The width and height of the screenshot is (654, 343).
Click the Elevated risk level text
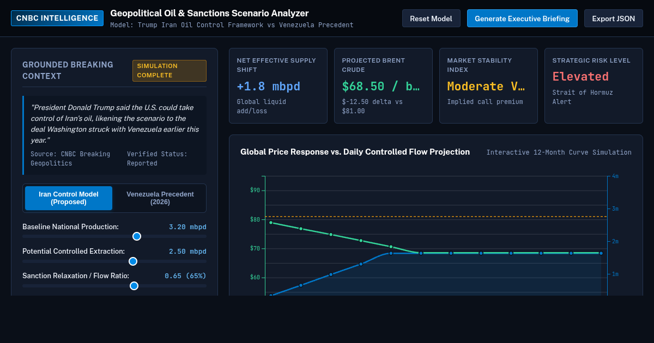[x=580, y=77]
